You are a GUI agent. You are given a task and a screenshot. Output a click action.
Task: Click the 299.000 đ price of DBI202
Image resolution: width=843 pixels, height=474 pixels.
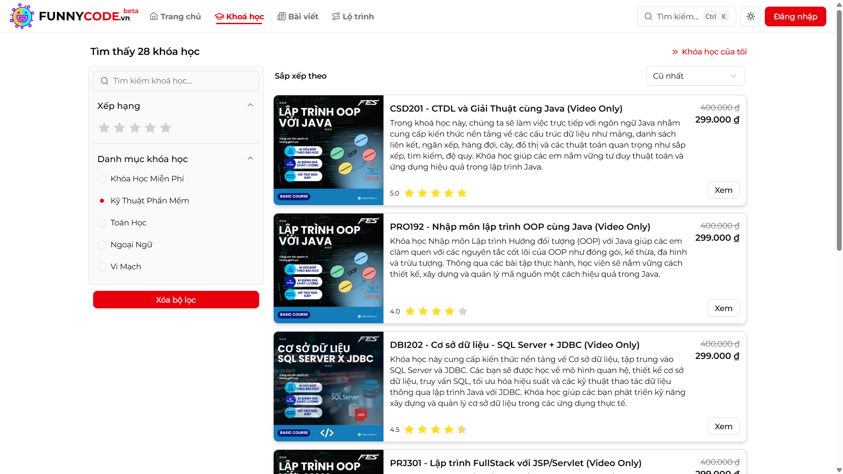coord(717,356)
